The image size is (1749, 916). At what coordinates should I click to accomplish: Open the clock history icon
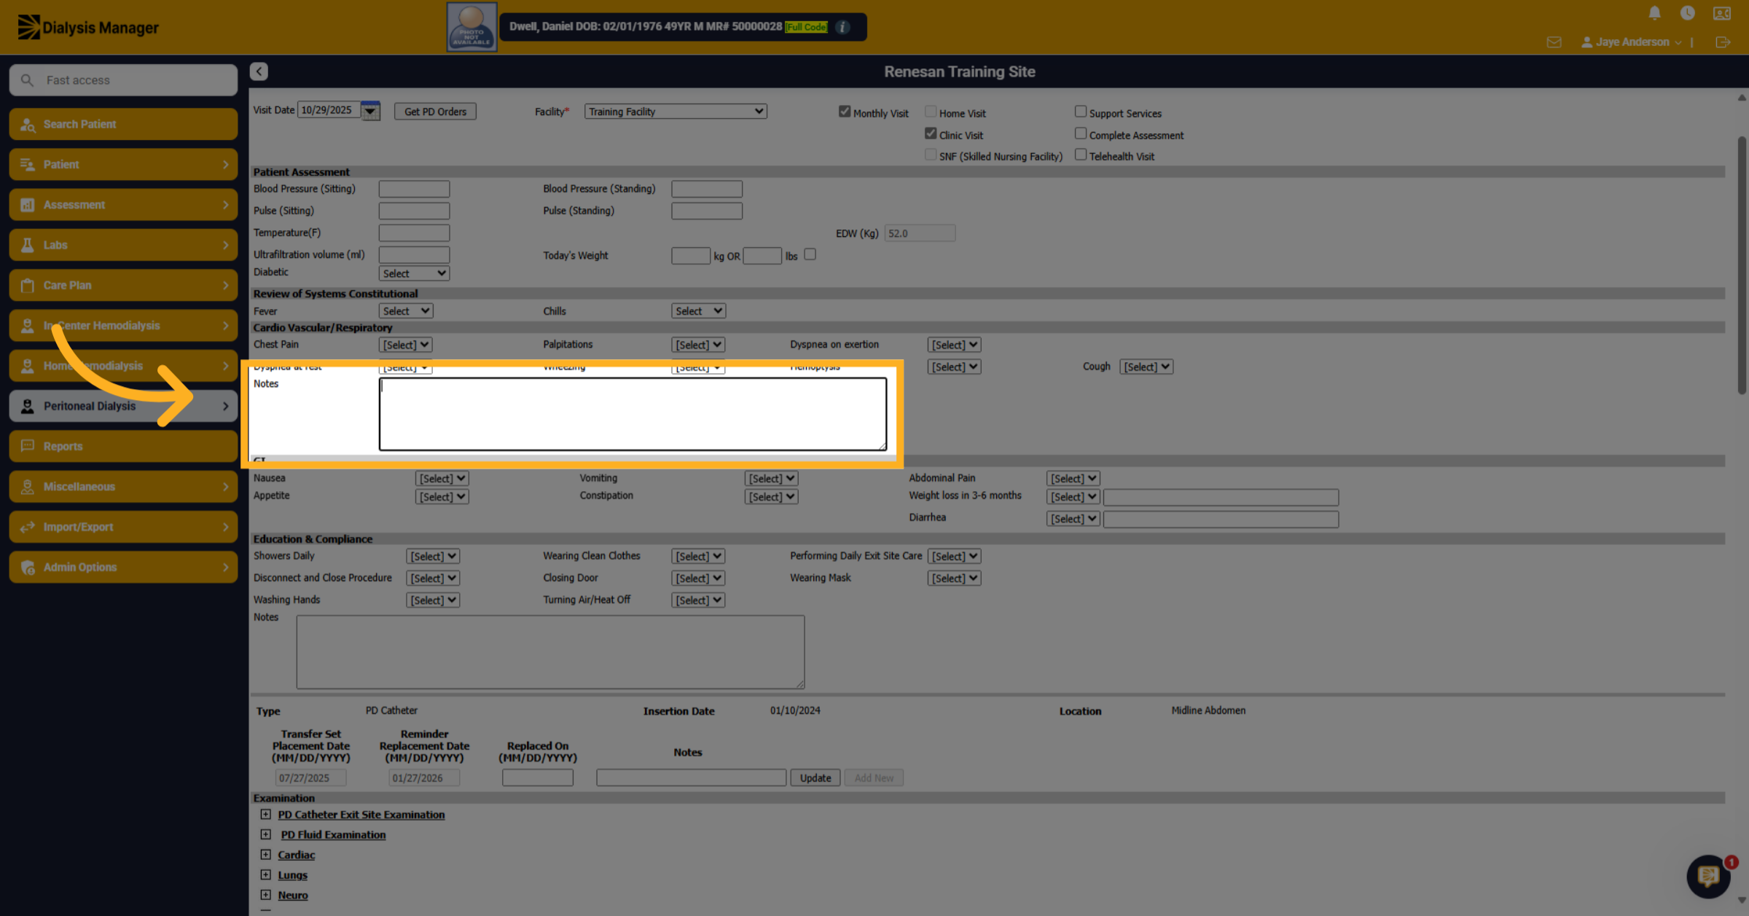pos(1687,13)
